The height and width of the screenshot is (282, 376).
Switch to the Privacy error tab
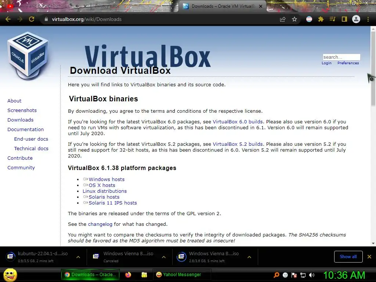(108, 6)
